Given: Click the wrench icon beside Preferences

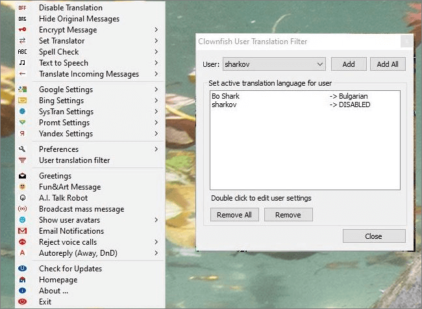Looking at the screenshot, I should [22, 149].
